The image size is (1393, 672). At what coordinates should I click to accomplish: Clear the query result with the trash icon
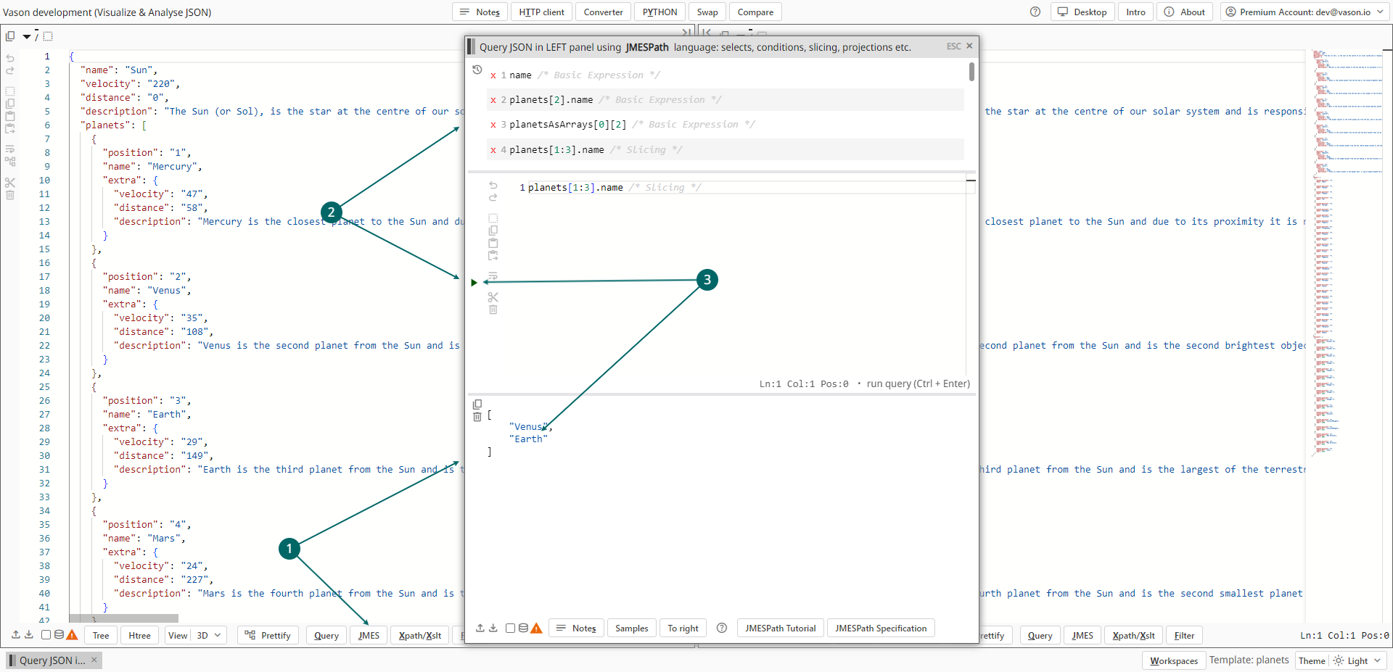(477, 417)
